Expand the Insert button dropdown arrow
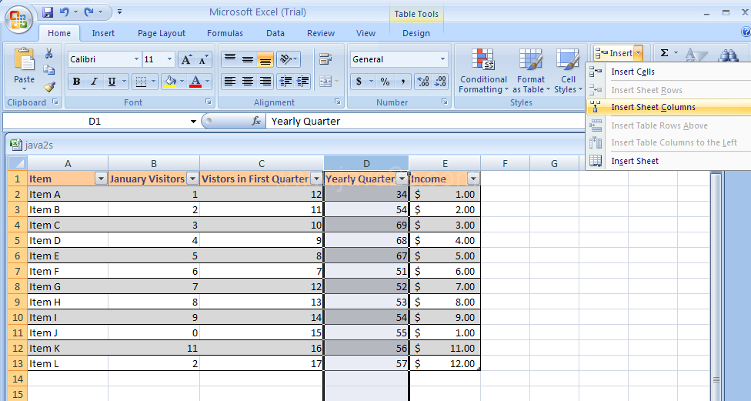This screenshot has height=401, width=751. click(x=638, y=53)
